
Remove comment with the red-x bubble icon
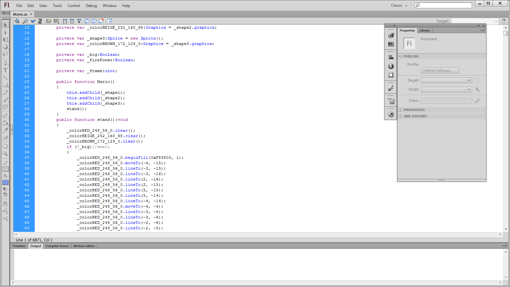pos(101,21)
